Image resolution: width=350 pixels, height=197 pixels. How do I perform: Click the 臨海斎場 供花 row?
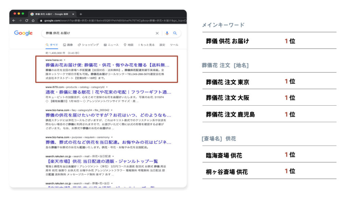pos(269,155)
